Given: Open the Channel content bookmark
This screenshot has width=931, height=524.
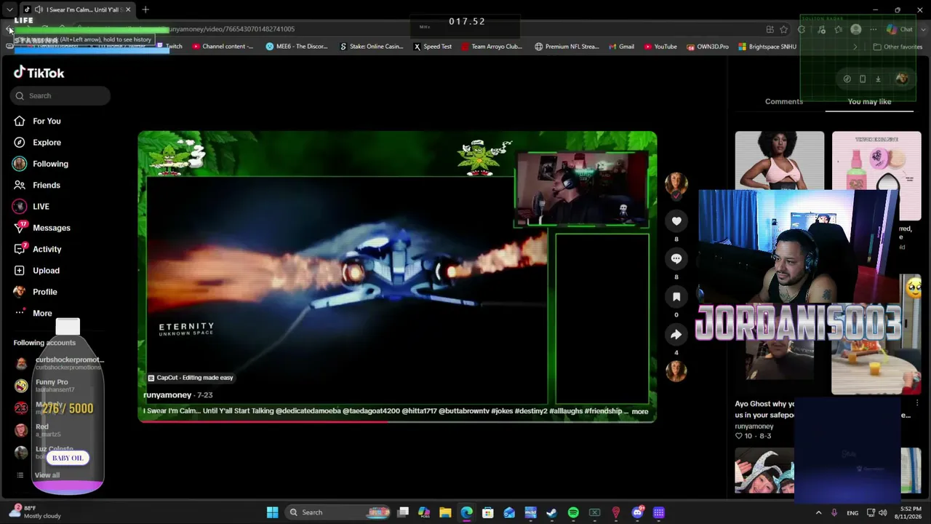Looking at the screenshot, I should (223, 47).
